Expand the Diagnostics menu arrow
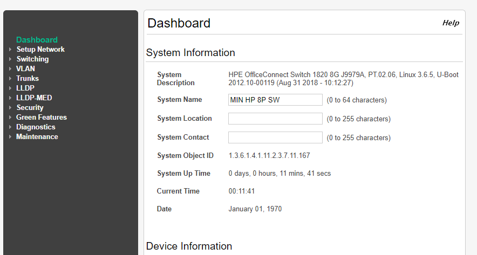This screenshot has width=477, height=255. point(10,127)
